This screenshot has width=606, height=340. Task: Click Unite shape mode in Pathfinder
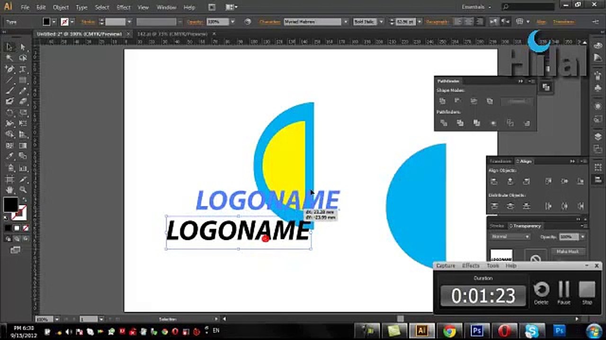[x=442, y=101]
